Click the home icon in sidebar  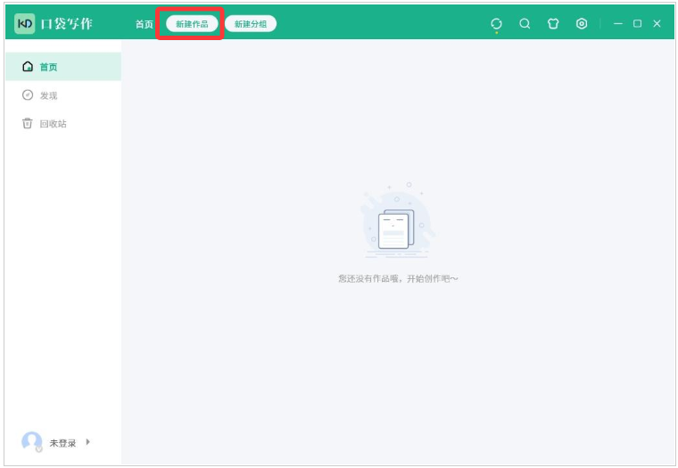click(x=28, y=67)
